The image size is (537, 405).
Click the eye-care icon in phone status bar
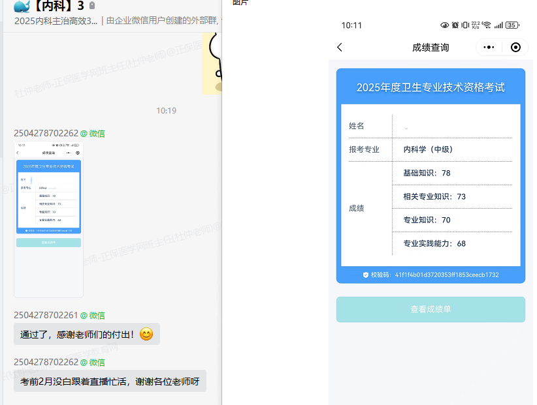[445, 25]
